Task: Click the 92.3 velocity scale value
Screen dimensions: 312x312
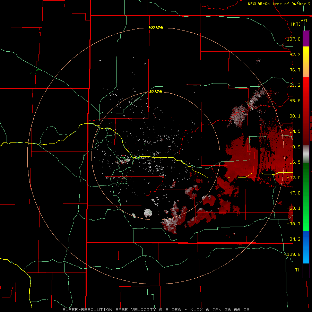Action: click(295, 54)
